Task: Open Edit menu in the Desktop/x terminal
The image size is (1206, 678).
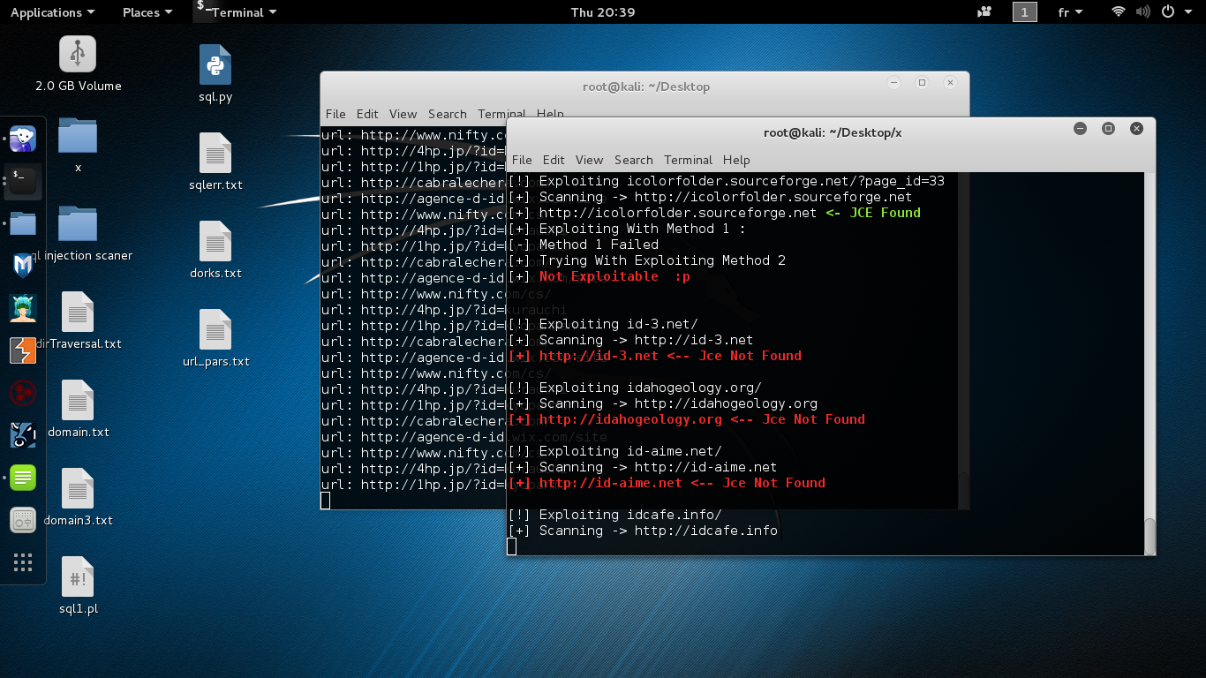Action: pos(554,160)
